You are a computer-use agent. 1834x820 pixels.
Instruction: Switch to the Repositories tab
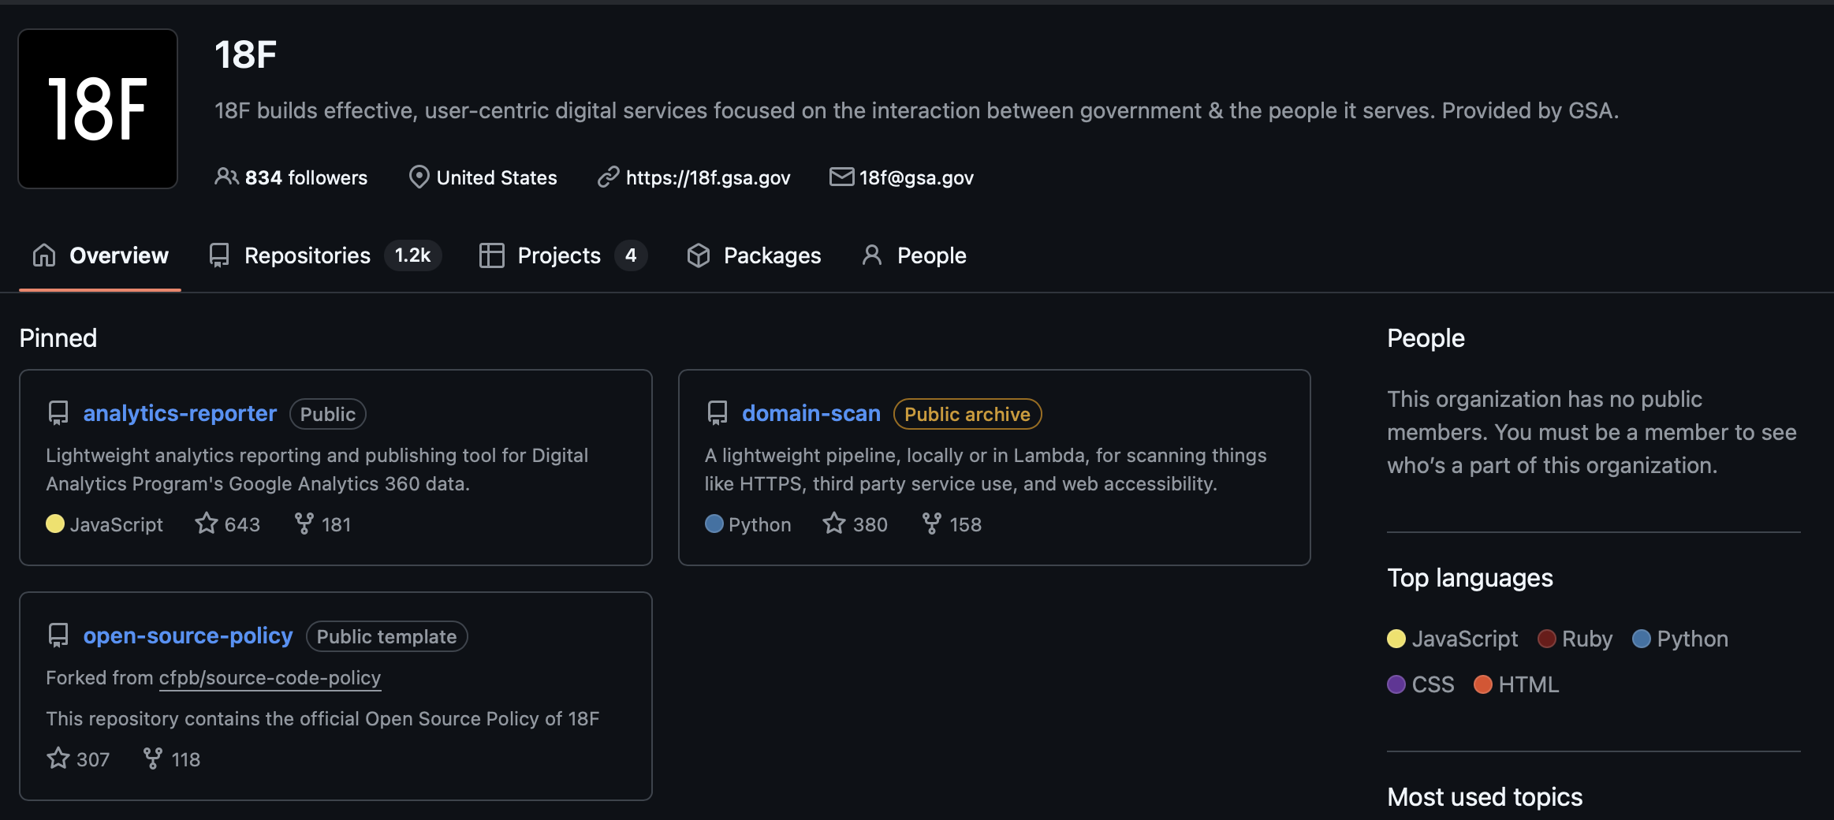308,255
